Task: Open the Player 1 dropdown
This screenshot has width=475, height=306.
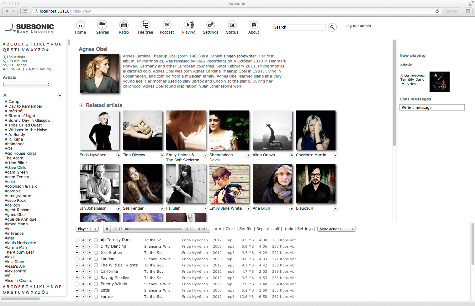Action: (87, 229)
